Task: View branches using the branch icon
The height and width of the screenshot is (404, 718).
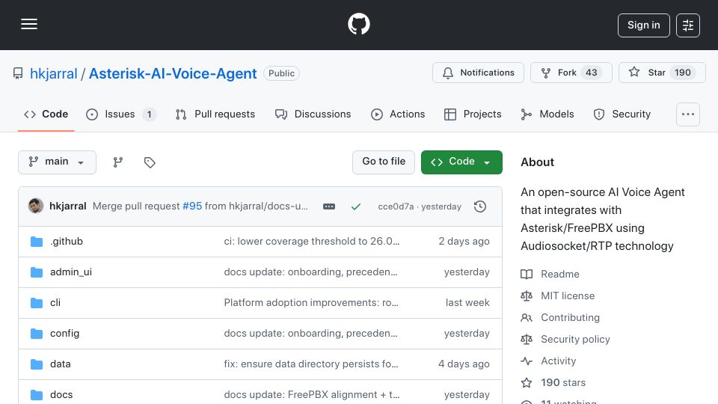Action: click(x=118, y=162)
